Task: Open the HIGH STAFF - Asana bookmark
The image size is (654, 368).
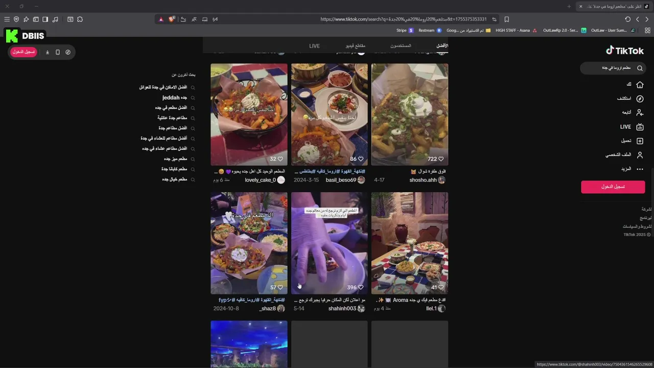Action: click(516, 30)
